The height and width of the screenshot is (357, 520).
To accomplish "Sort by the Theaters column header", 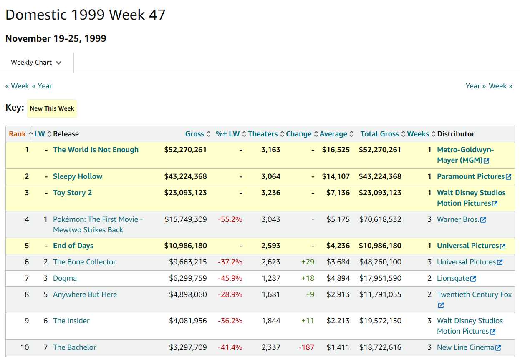I will point(263,134).
